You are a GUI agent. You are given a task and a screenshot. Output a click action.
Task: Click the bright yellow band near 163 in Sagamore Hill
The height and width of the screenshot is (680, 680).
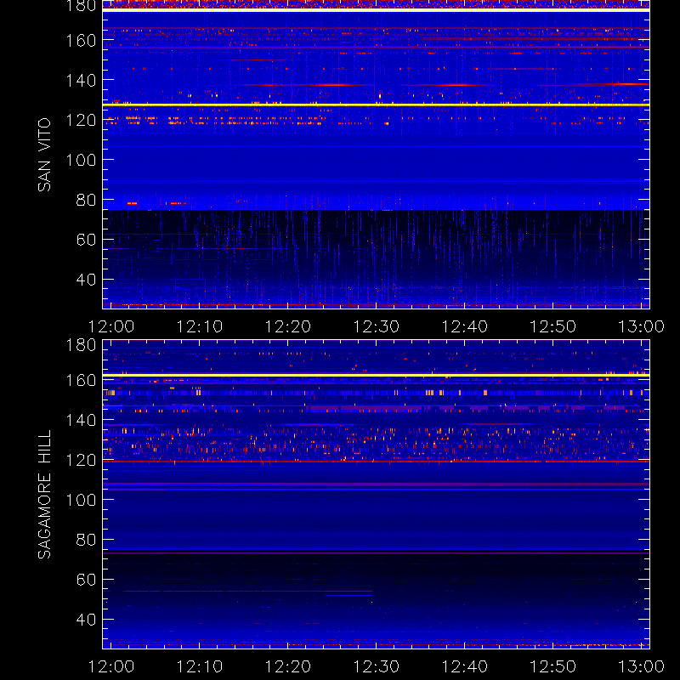coord(376,375)
